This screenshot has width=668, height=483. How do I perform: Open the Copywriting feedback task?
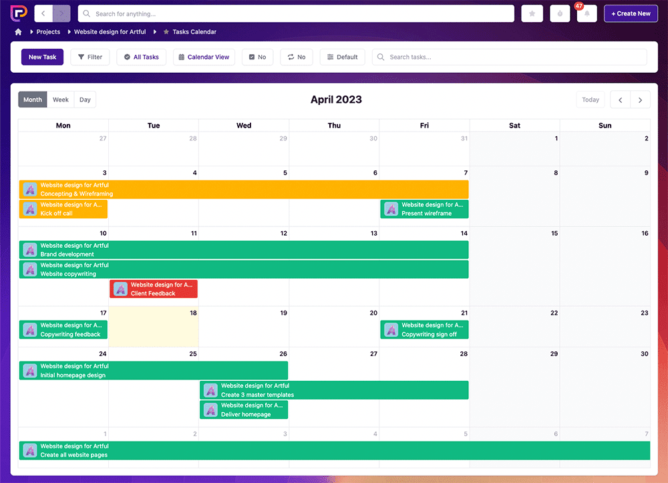point(63,329)
